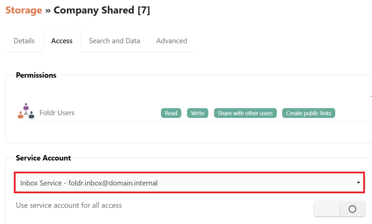
Task: Click the Write permission badge
Action: (x=198, y=113)
